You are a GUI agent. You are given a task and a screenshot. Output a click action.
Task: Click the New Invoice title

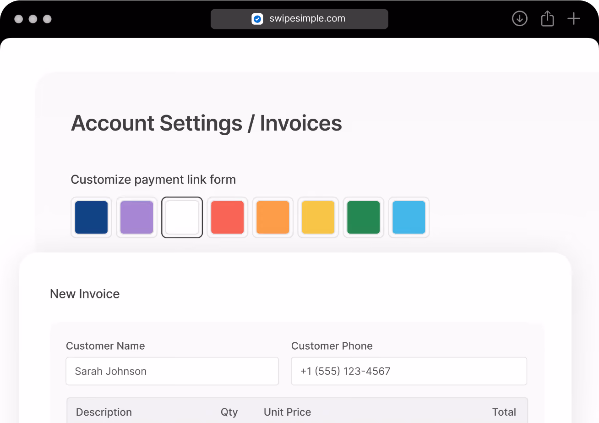click(x=85, y=294)
